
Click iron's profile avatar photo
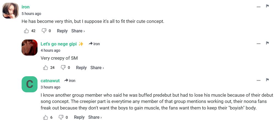(x=10, y=11)
